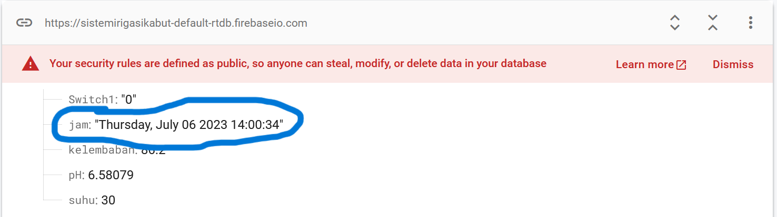The width and height of the screenshot is (777, 217).
Task: Open the Learn more link
Action: pyautogui.click(x=644, y=64)
